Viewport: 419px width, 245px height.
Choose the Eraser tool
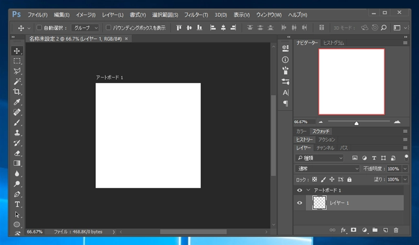coord(17,153)
